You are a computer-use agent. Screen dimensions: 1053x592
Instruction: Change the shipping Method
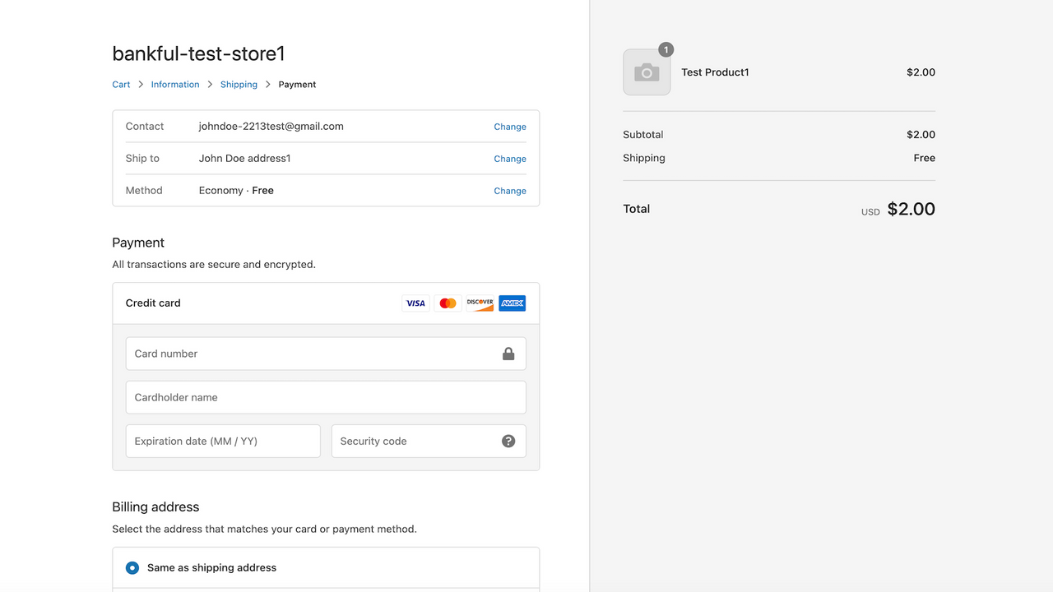coord(510,191)
